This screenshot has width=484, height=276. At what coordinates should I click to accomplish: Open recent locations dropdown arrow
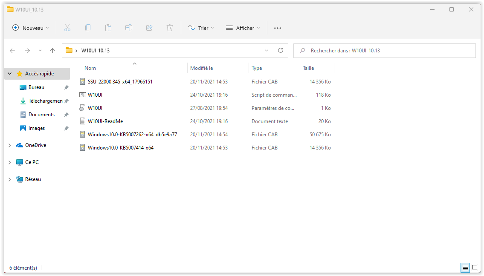(40, 51)
